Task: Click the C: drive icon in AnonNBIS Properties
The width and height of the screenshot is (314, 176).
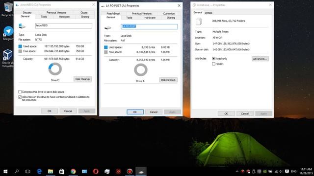Action: coord(22,26)
